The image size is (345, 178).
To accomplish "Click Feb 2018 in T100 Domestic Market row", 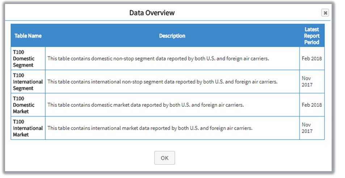I will (311, 105).
